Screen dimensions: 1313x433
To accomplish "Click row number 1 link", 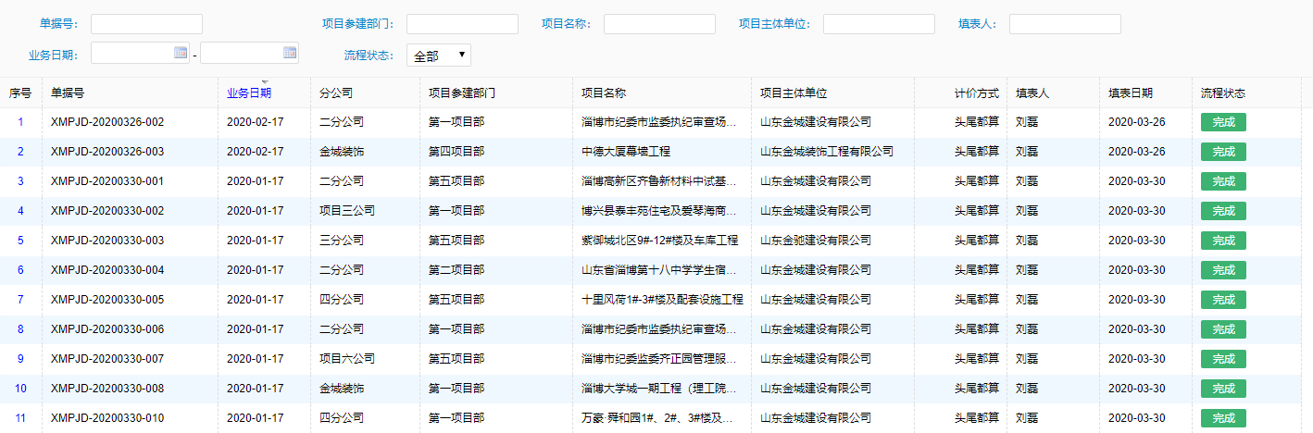I will [x=20, y=122].
